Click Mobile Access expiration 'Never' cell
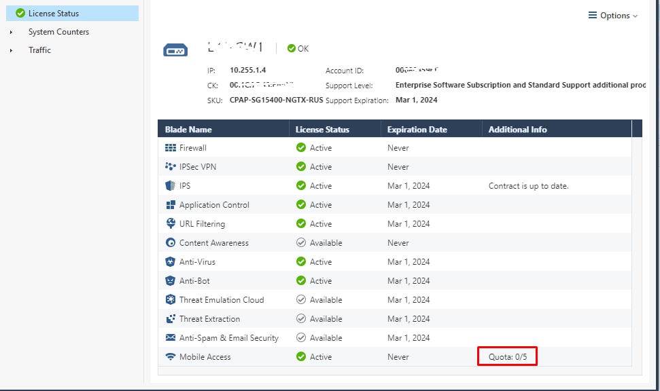This screenshot has width=660, height=391. click(398, 357)
